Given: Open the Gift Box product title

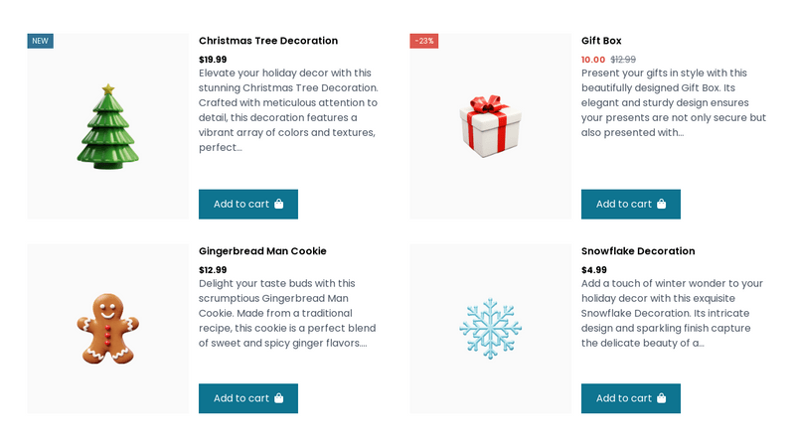Looking at the screenshot, I should click(601, 41).
